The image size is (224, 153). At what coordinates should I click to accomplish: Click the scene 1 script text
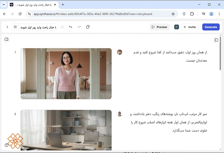(170, 56)
